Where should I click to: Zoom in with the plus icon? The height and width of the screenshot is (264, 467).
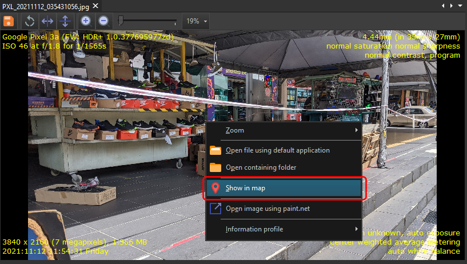86,21
